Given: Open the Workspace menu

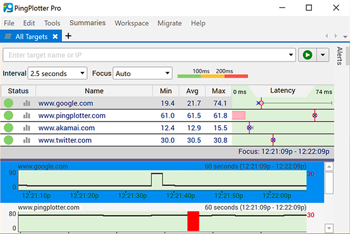Looking at the screenshot, I should [x=131, y=23].
